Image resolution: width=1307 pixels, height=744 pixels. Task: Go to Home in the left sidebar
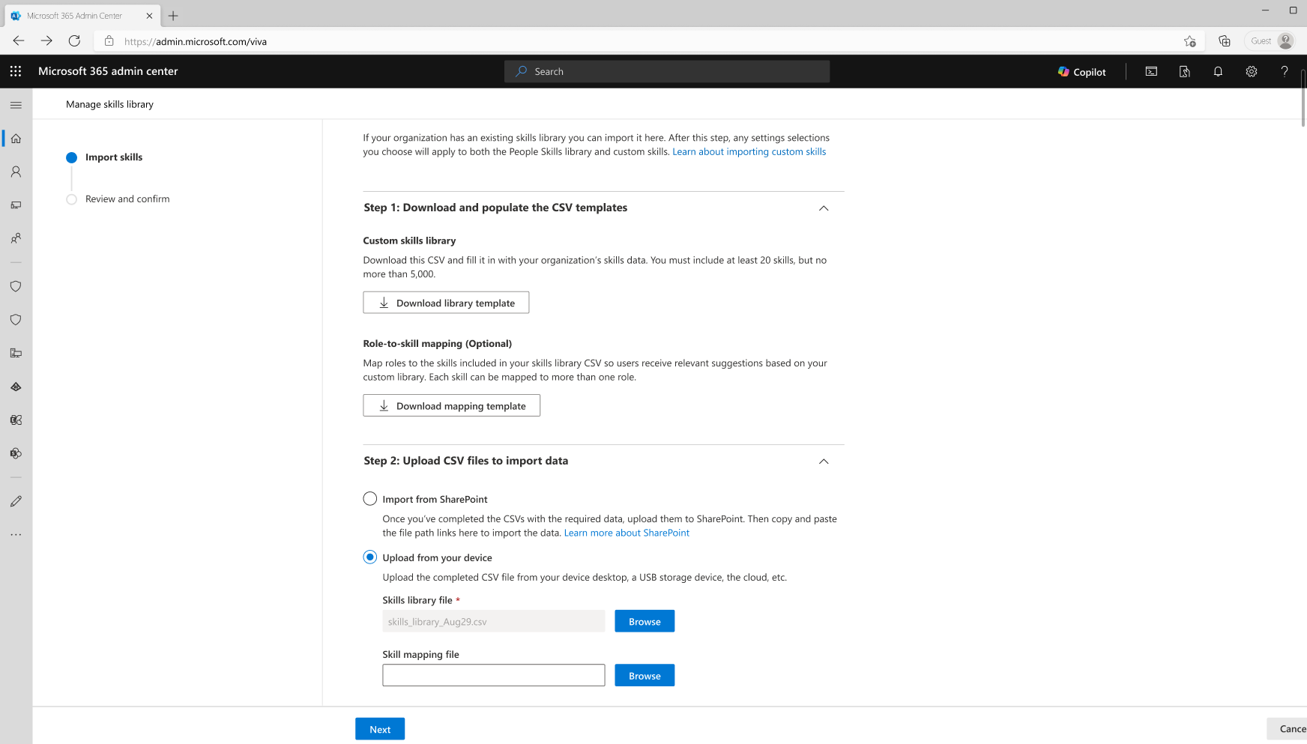16,139
